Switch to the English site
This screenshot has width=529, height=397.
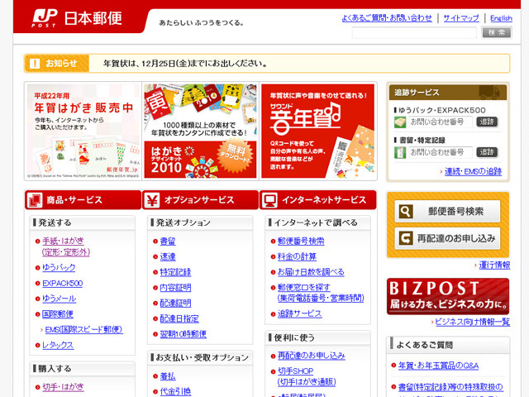click(x=501, y=18)
